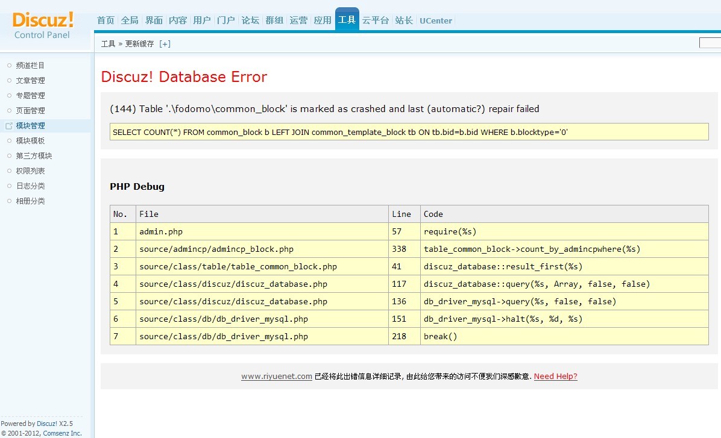This screenshot has width=721, height=438.
Task: Select the 群组 tab
Action: tap(274, 20)
